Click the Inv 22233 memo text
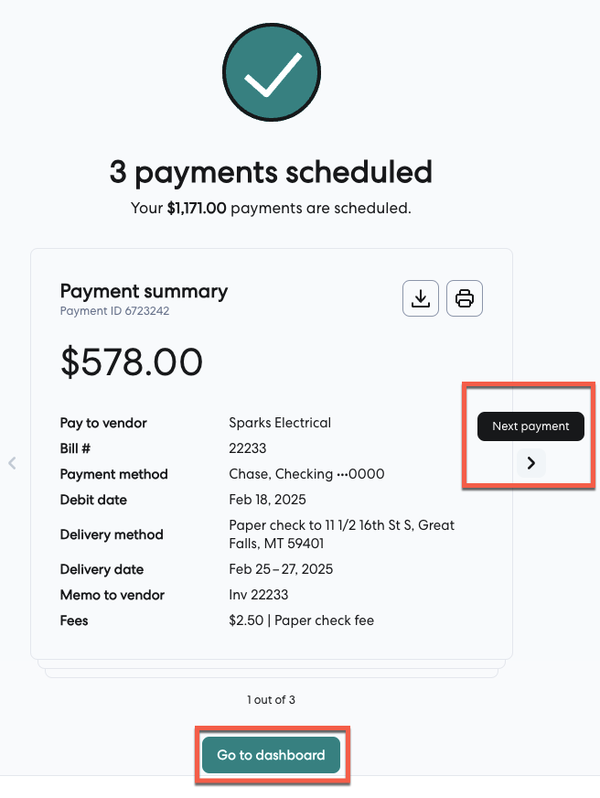The height and width of the screenshot is (798, 600). pyautogui.click(x=259, y=595)
